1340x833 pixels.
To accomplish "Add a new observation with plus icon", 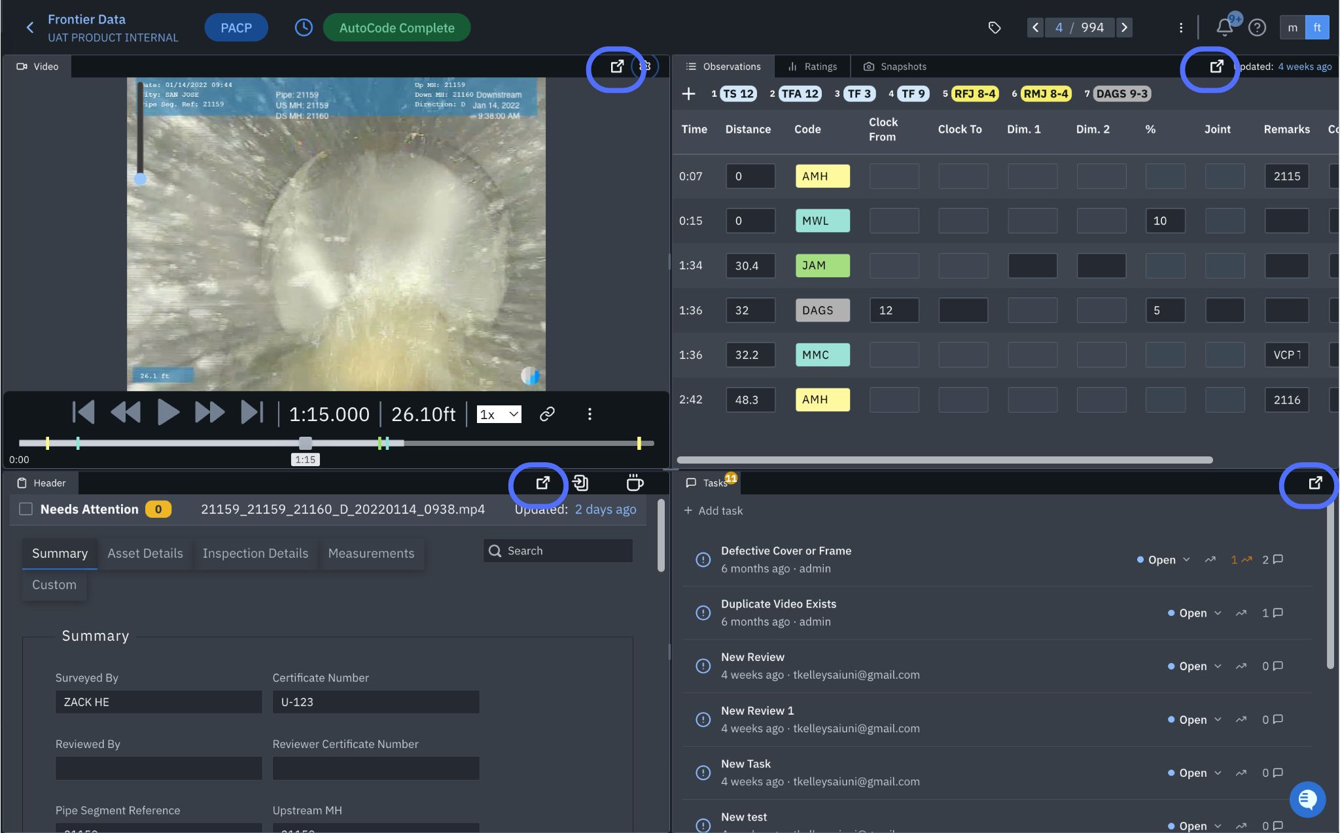I will point(688,93).
